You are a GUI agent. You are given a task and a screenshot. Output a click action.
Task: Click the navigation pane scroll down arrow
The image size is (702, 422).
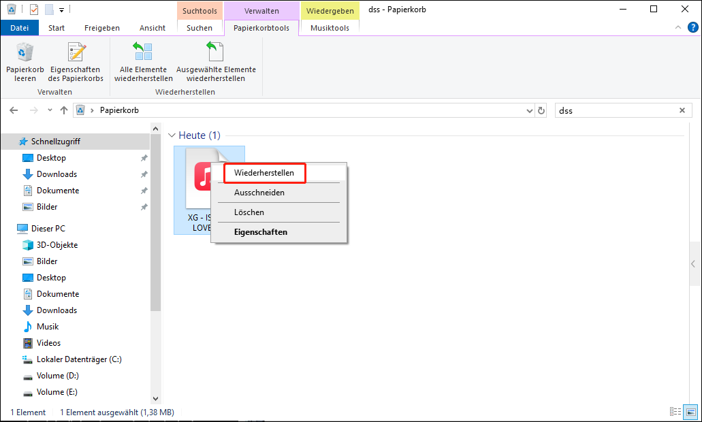[155, 399]
